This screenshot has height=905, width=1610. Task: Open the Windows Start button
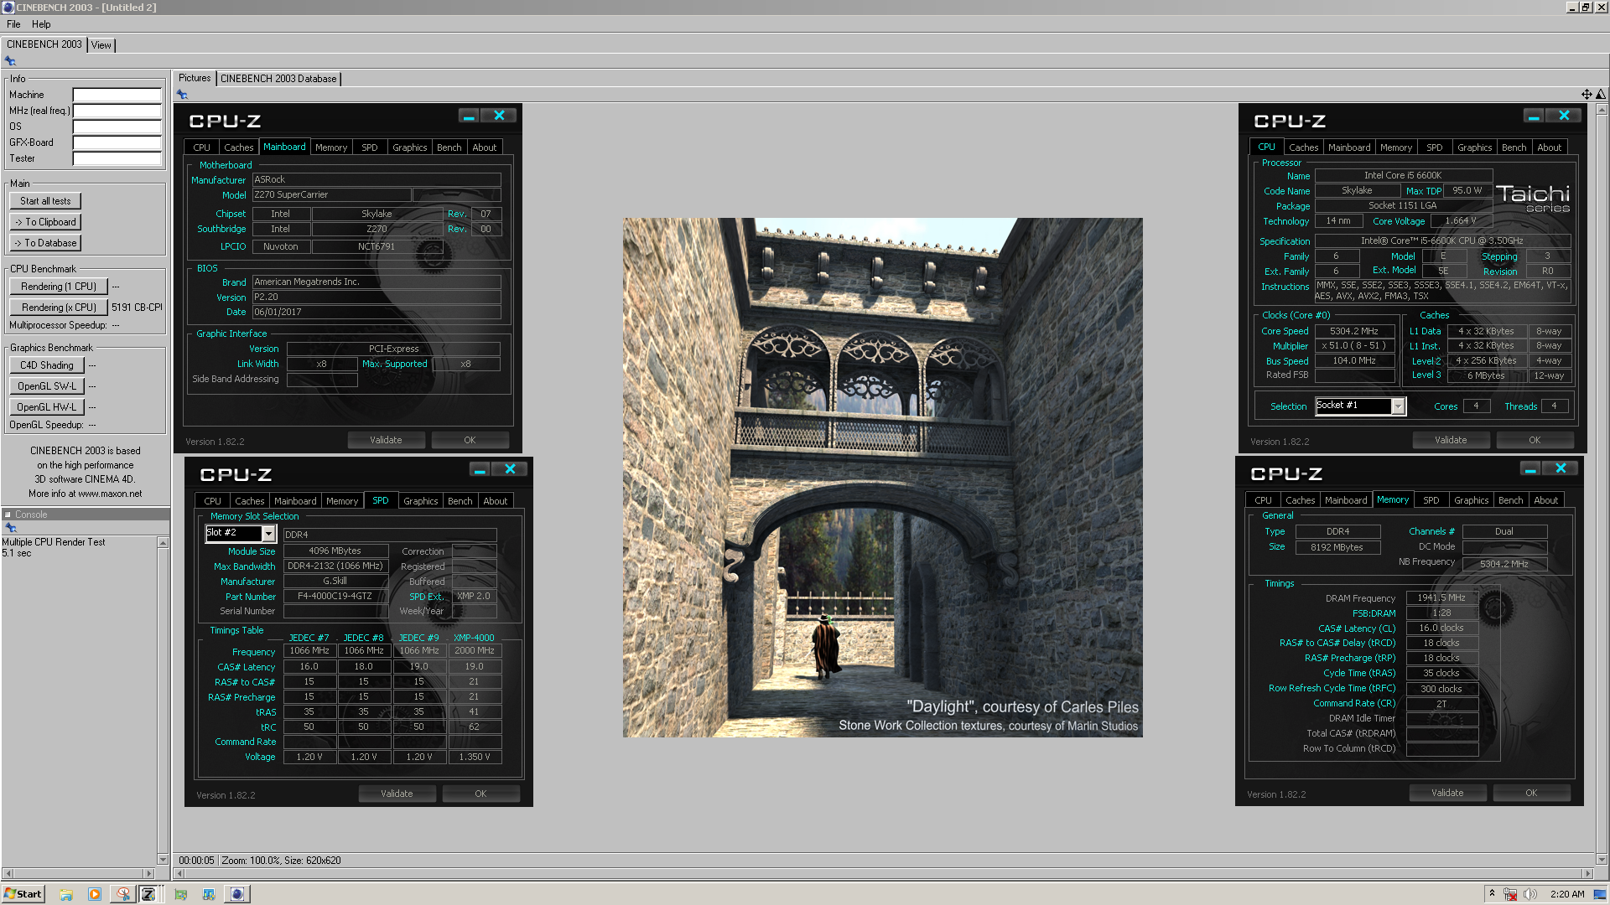23,894
